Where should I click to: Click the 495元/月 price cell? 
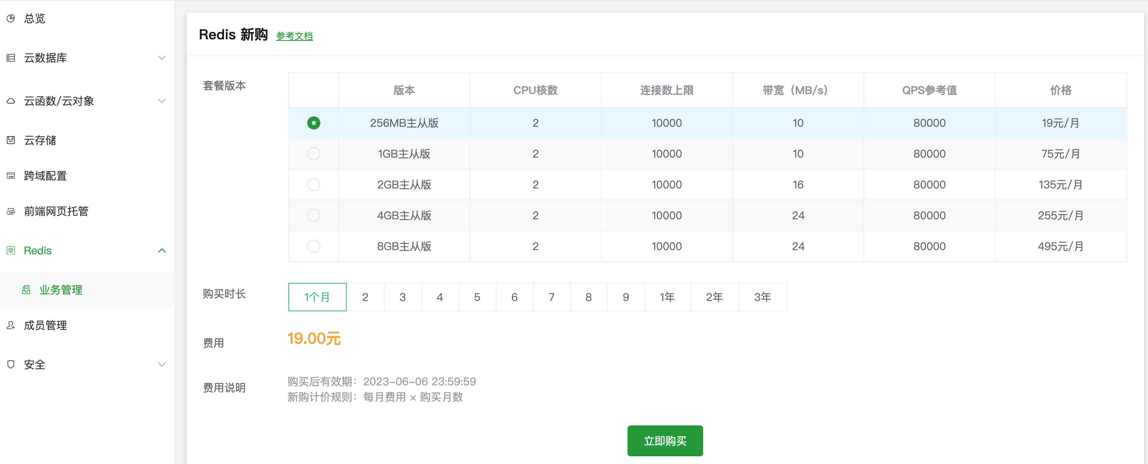pos(1060,246)
